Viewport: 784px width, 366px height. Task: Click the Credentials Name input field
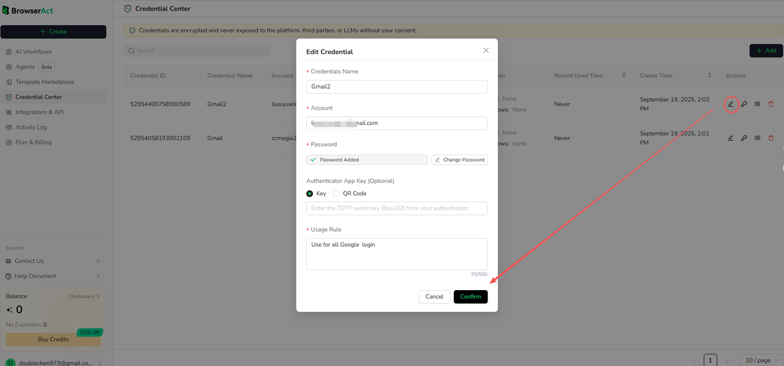pos(397,87)
